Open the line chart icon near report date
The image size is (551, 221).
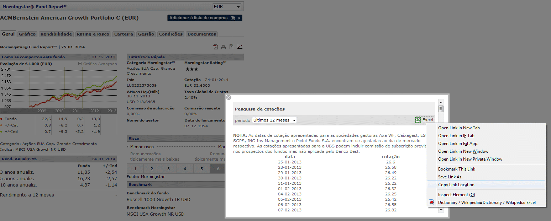coord(240,47)
